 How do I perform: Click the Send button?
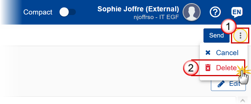click(x=216, y=36)
